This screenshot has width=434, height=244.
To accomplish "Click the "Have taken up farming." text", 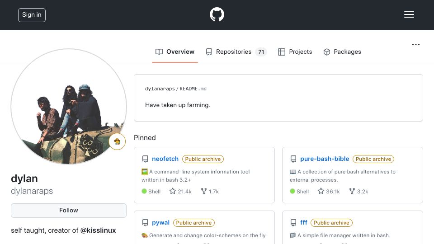I will [x=178, y=105].
